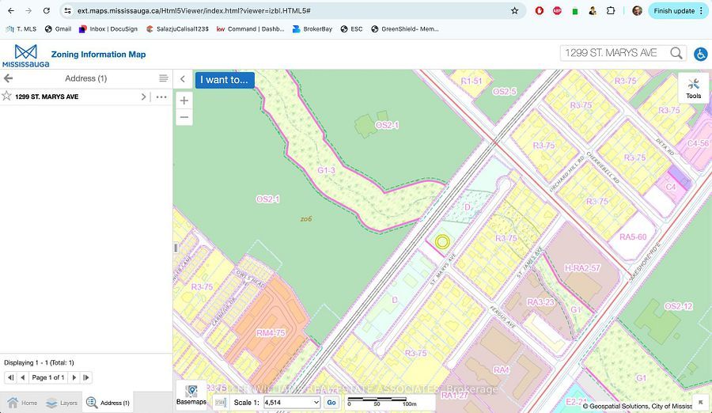The width and height of the screenshot is (712, 413).
Task: Open more options for the address result
Action: pyautogui.click(x=161, y=97)
